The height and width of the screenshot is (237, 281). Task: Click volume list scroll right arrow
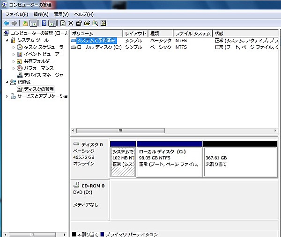275,130
